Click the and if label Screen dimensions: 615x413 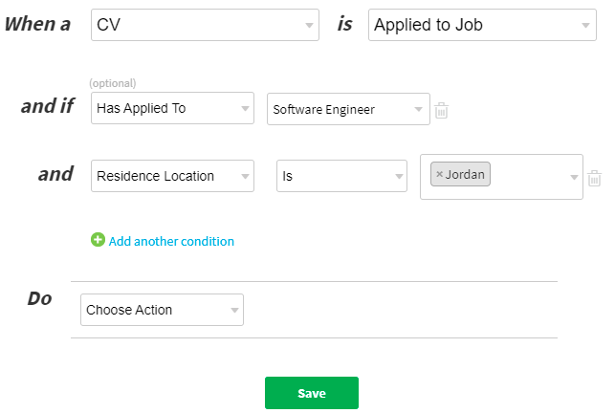tap(47, 106)
